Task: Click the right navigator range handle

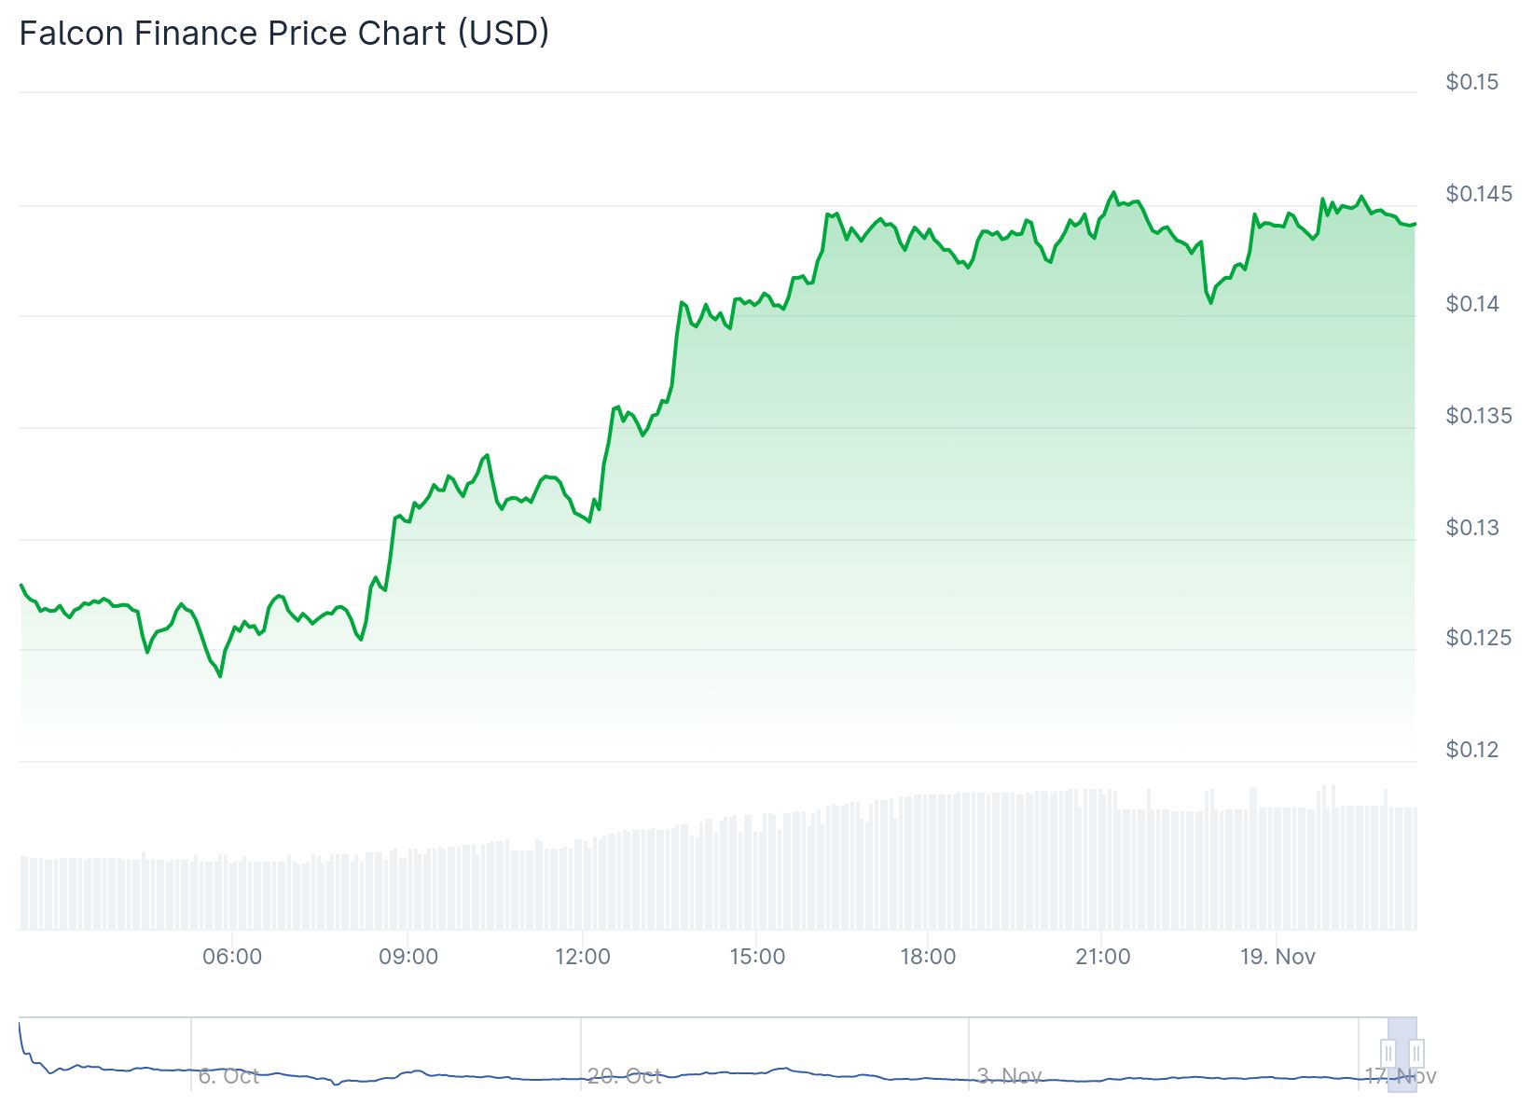Action: [1416, 1055]
